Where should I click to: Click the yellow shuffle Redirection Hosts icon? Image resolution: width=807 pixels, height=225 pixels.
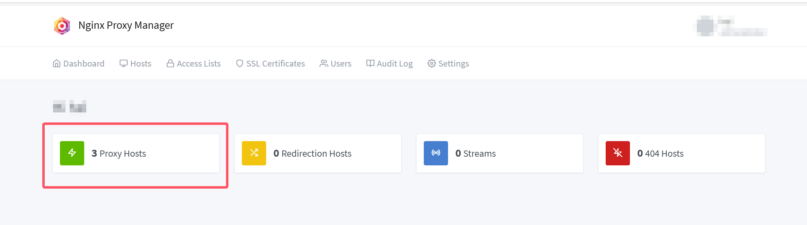254,153
